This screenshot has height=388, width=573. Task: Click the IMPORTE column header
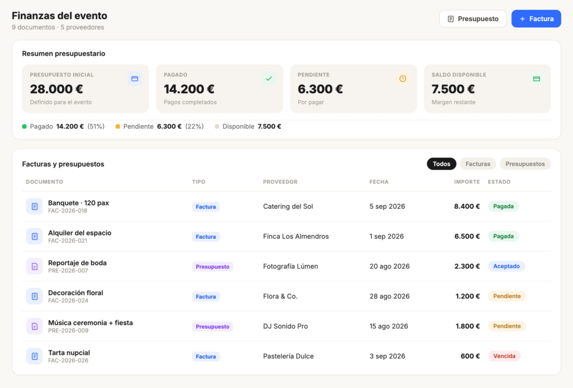coord(467,182)
